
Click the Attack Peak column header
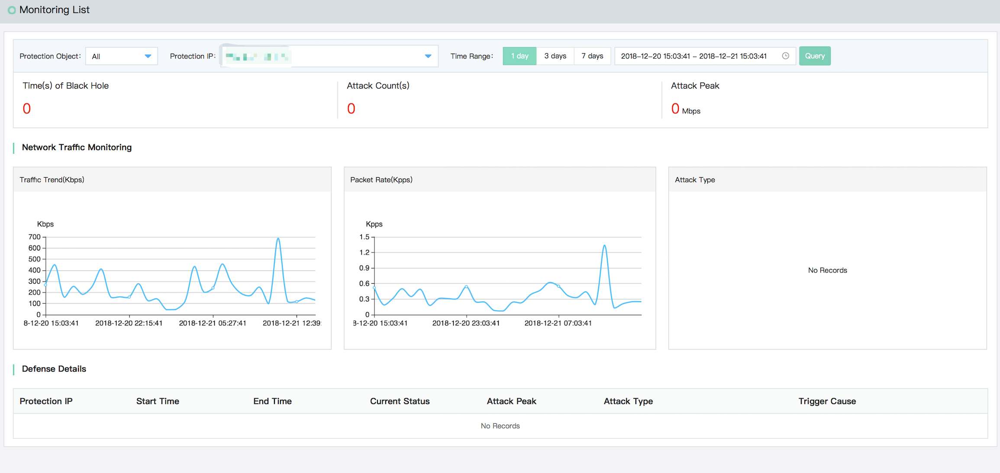(511, 401)
